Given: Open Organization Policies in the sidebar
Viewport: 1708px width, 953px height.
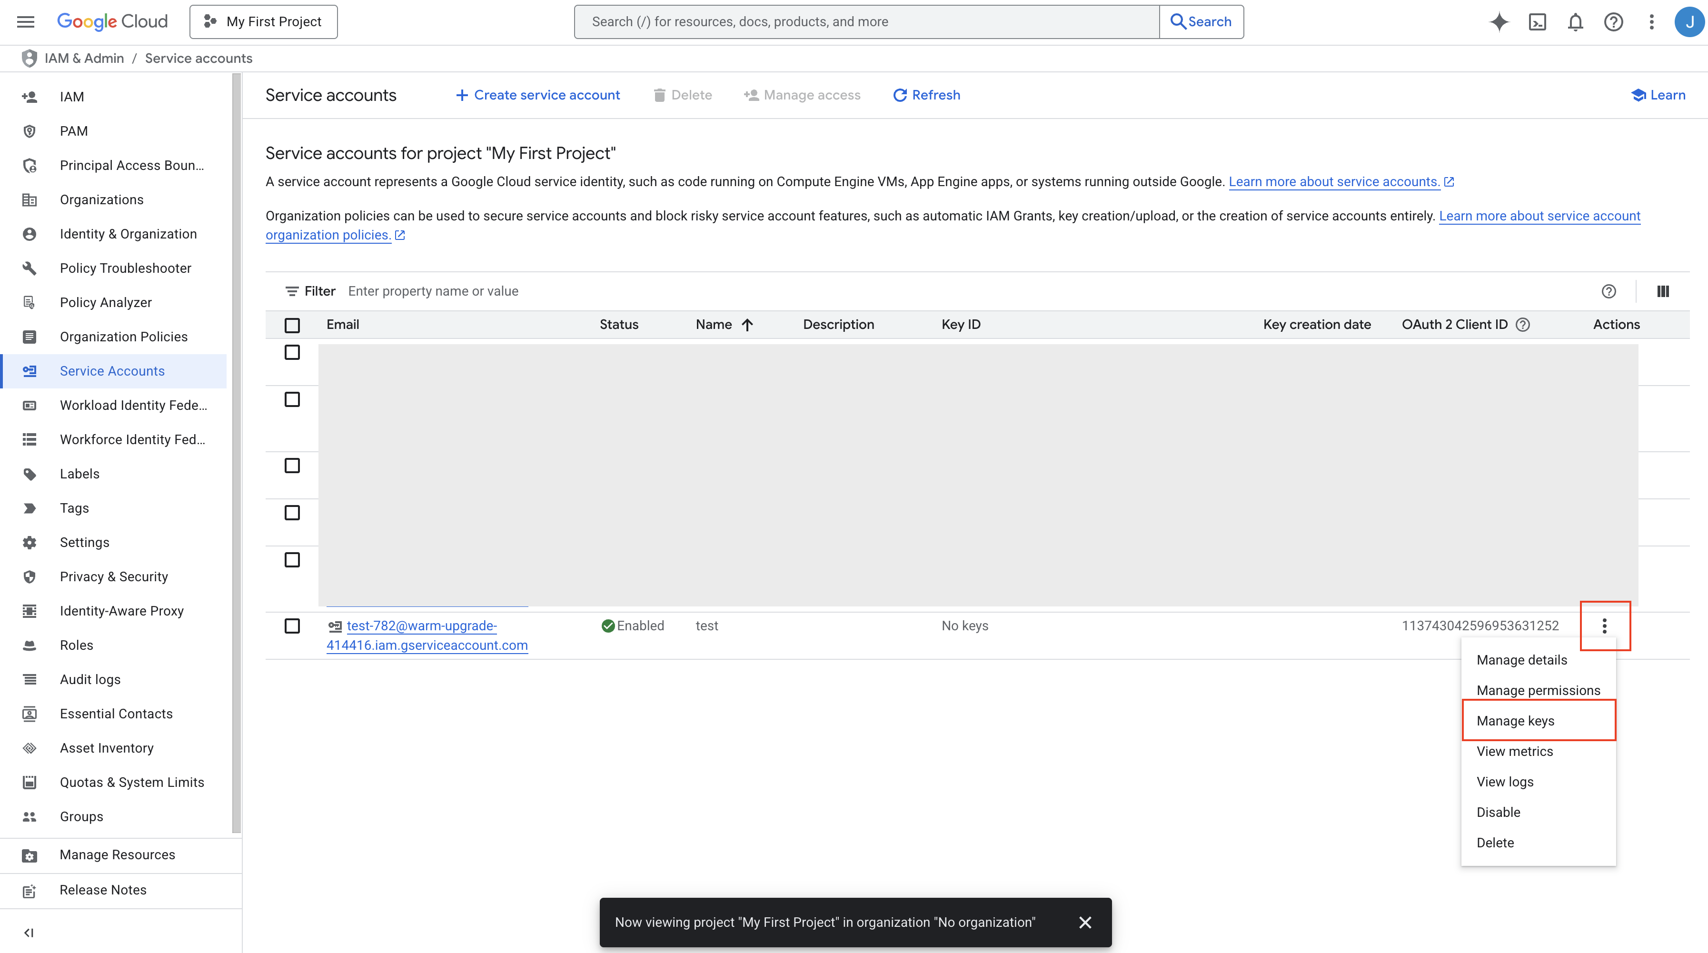Looking at the screenshot, I should click(x=113, y=337).
